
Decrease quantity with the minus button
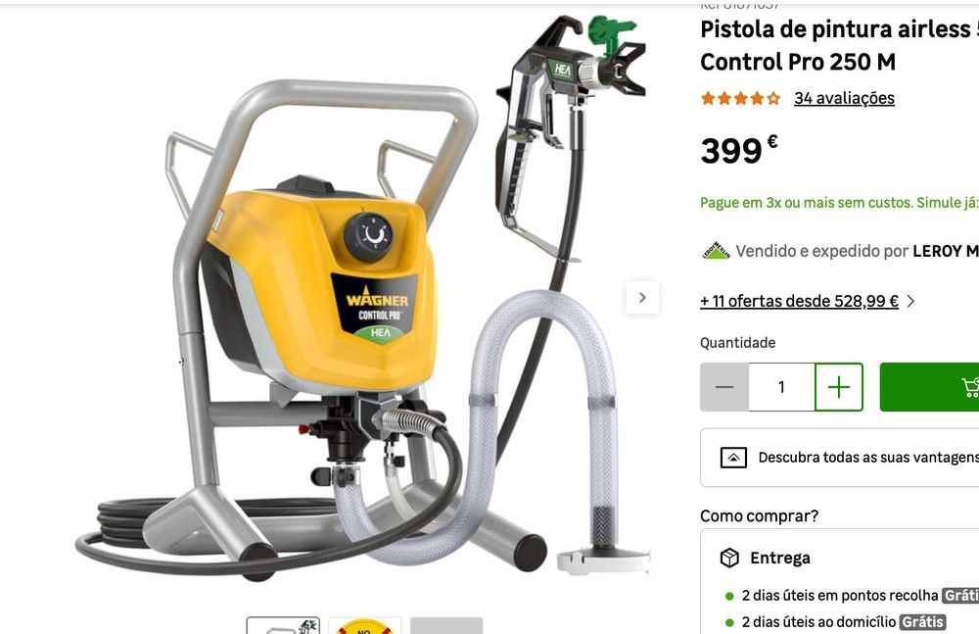(x=724, y=387)
